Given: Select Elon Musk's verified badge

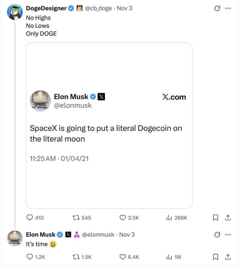Looking at the screenshot, I should (60, 234).
